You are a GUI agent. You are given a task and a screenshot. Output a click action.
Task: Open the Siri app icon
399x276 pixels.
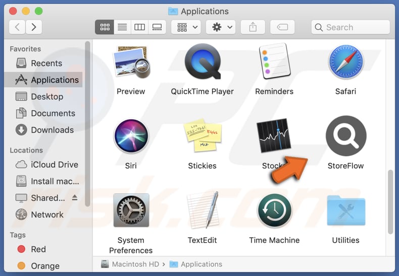(131, 136)
